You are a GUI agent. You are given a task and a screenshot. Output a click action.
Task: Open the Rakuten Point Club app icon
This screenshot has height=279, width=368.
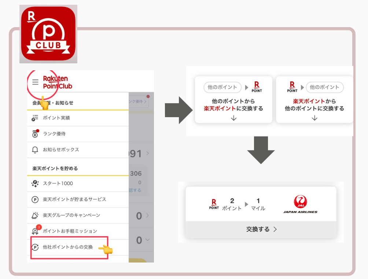tap(48, 34)
